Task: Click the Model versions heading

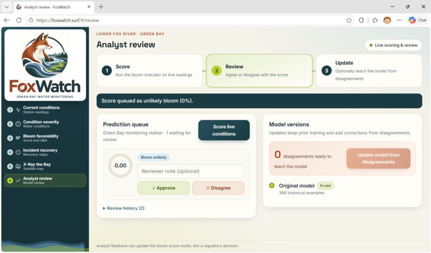Action: tap(289, 124)
